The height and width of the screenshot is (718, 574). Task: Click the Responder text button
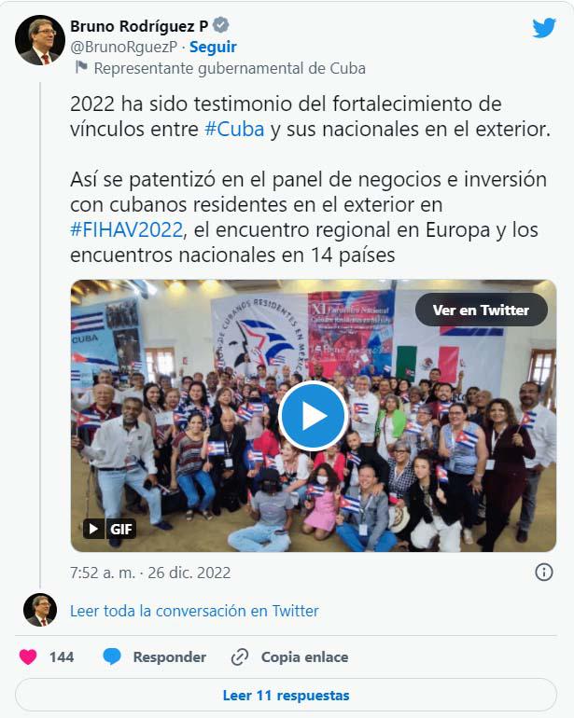click(x=170, y=657)
